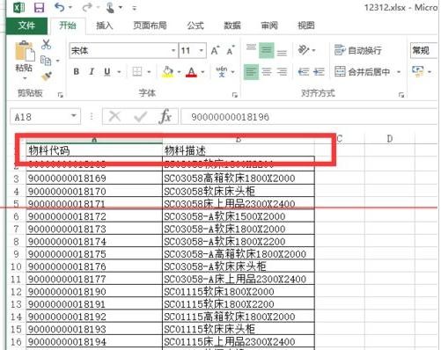
Task: Open the 剪贴板 dialog launcher
Action: click(61, 95)
